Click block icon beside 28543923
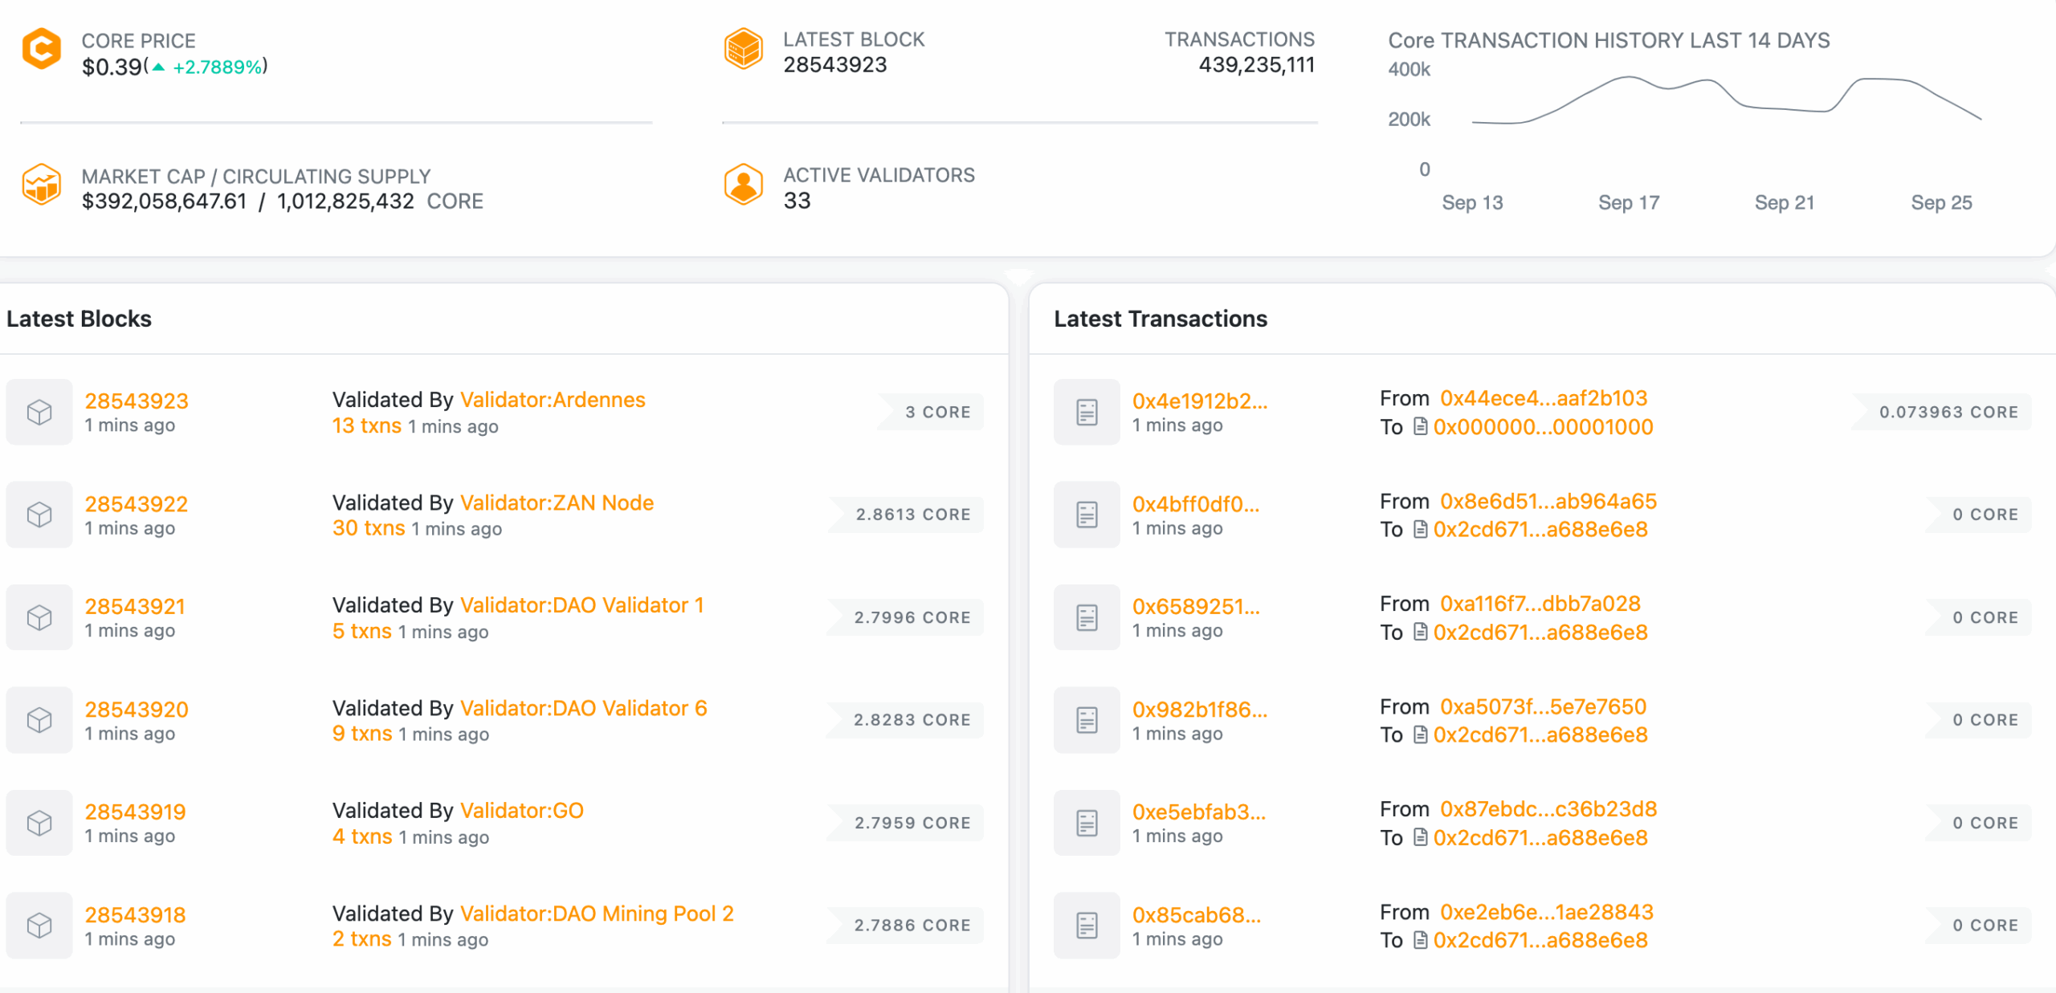The image size is (2056, 993). click(x=39, y=412)
